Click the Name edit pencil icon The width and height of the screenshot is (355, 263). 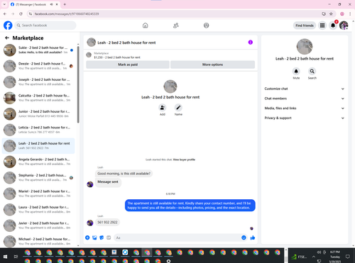click(x=178, y=108)
